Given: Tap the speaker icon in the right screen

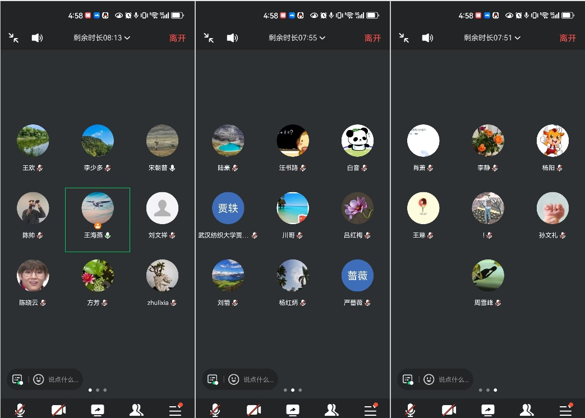Looking at the screenshot, I should (427, 38).
